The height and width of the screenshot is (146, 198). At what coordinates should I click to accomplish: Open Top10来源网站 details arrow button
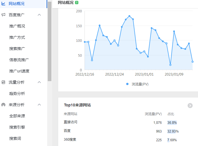(x=190, y=106)
